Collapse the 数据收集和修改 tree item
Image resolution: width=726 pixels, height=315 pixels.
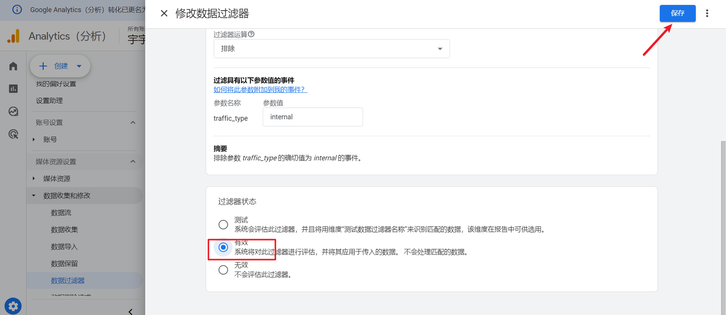pyautogui.click(x=34, y=196)
